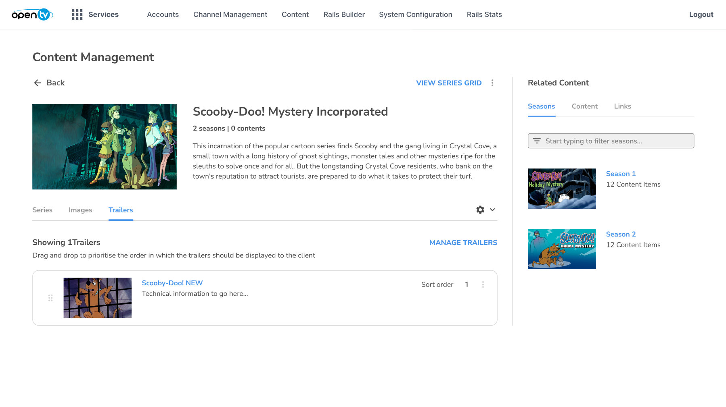The width and height of the screenshot is (726, 407).
Task: Click the Services label
Action: click(x=103, y=15)
